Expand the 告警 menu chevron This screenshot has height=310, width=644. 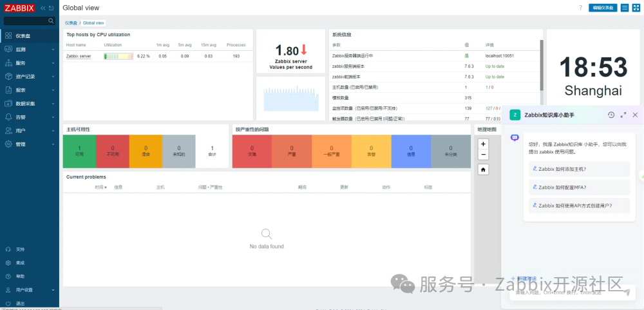pos(53,117)
